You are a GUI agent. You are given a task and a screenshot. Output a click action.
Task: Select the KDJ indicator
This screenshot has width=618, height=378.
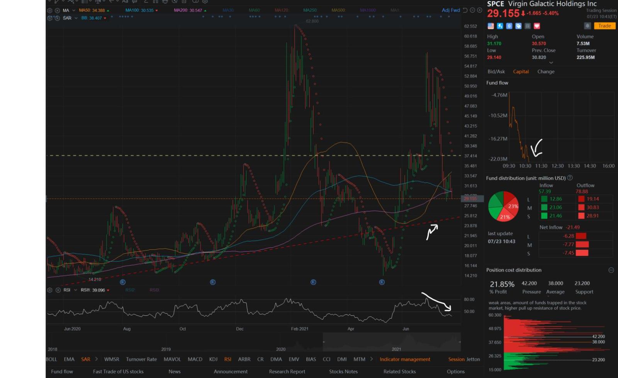tap(213, 359)
